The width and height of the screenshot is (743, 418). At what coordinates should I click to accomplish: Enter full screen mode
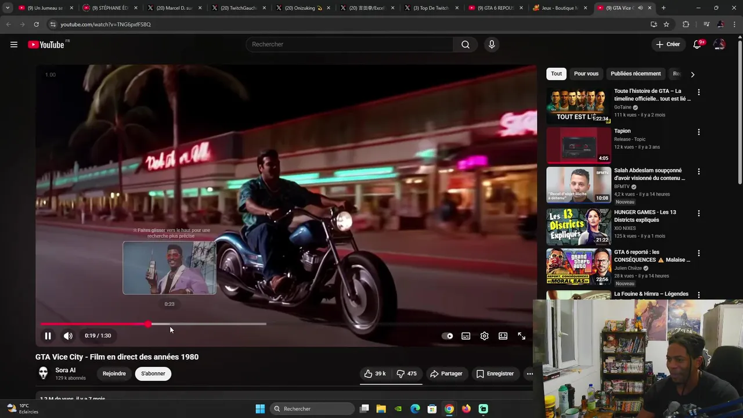click(x=521, y=336)
